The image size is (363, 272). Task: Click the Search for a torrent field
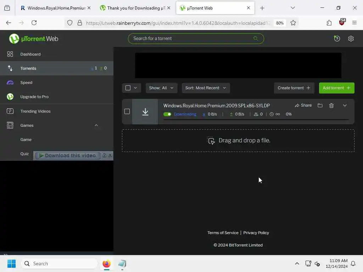point(196,39)
